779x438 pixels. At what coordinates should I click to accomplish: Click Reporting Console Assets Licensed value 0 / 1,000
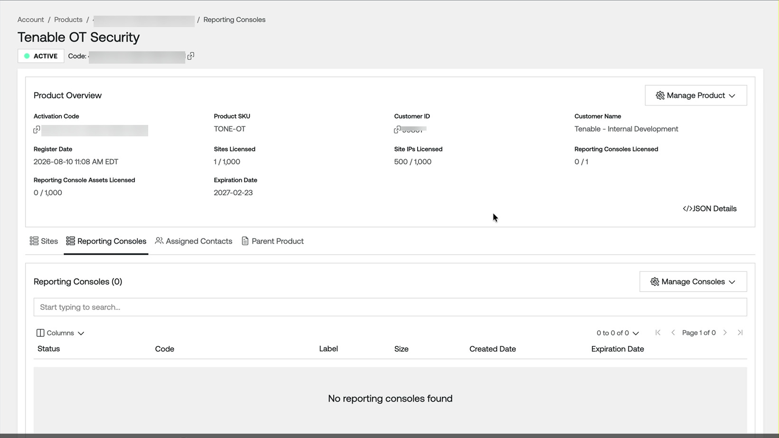(48, 192)
